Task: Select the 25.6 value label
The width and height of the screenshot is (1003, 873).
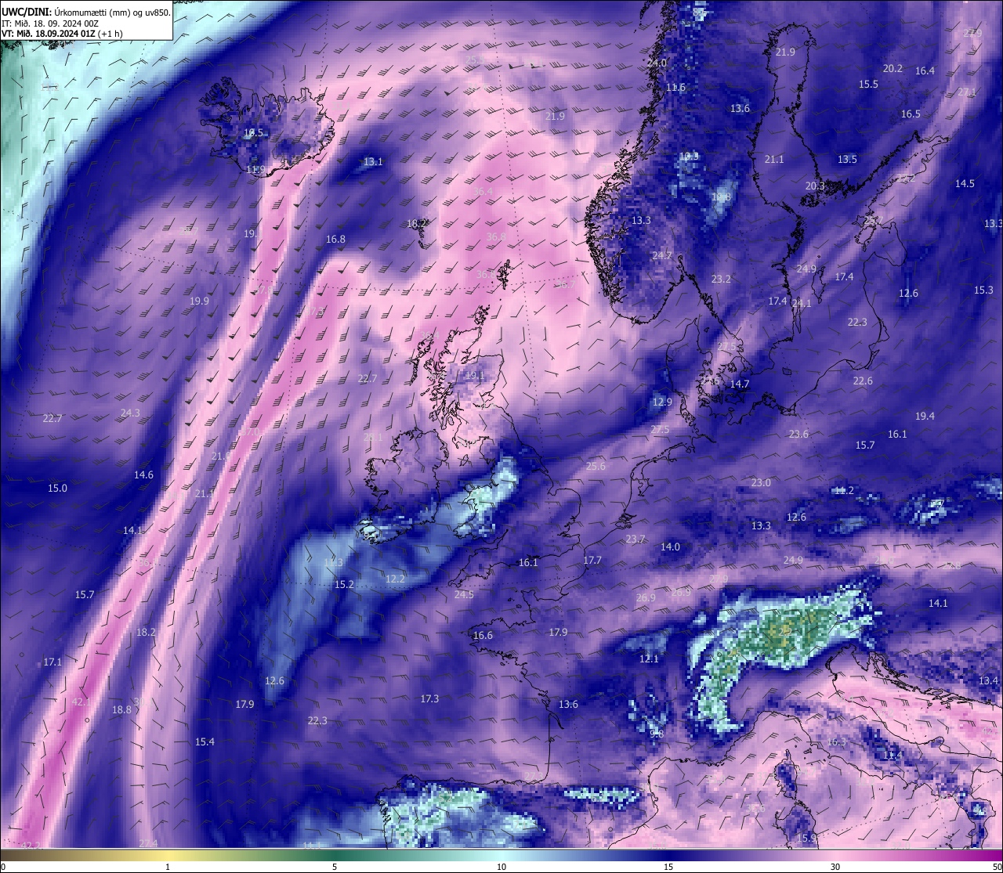Action: [596, 467]
